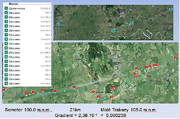This screenshot has height=119, width=180.
Task: Pick green number 14 icon in list
Action: pos(6,66)
